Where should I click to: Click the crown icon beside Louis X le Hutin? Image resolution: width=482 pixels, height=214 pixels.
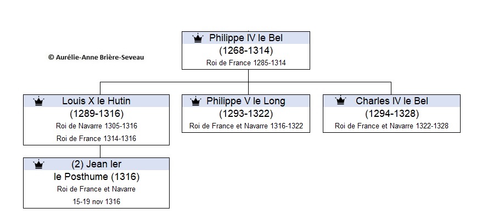(39, 101)
